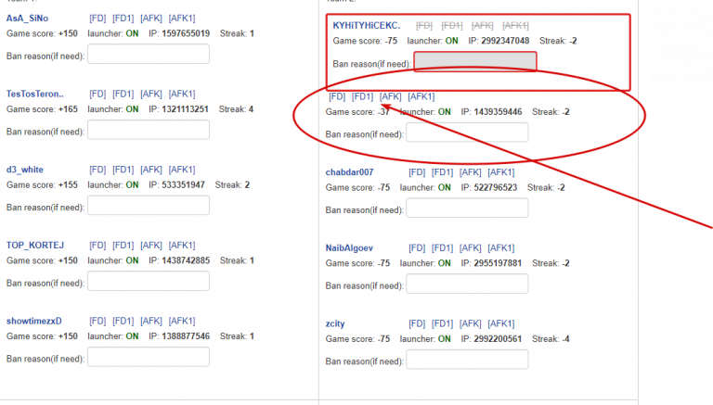Viewport: 713px width, 405px height.
Task: Click FD1 link for NaibAlgoev
Action: point(443,248)
